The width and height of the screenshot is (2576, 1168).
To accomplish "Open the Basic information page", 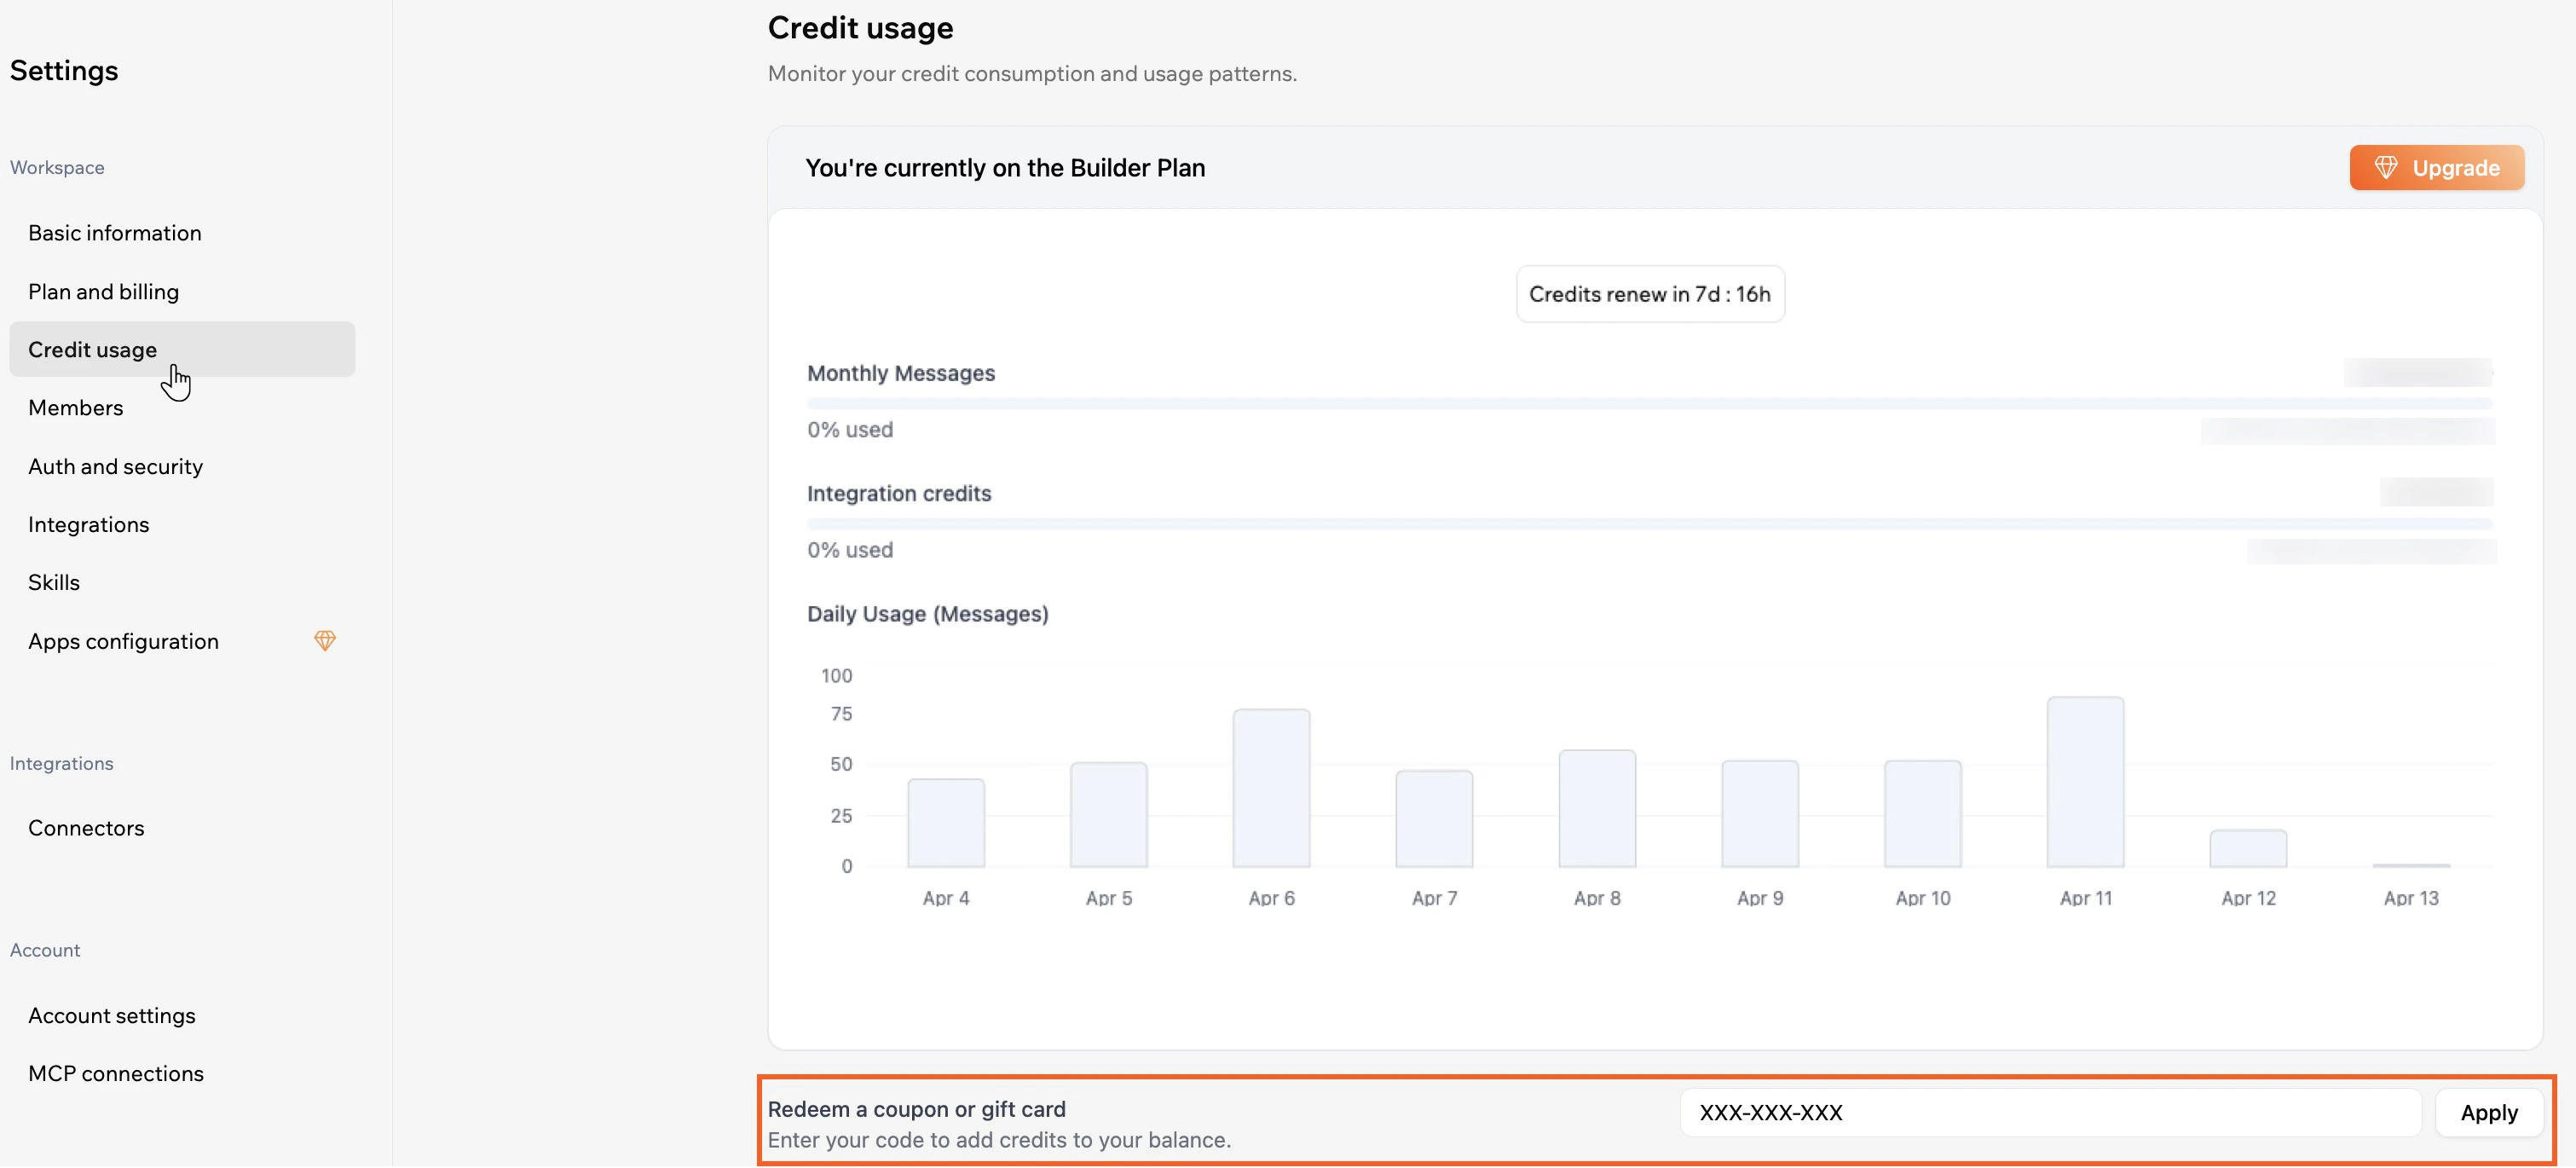I will (x=114, y=232).
